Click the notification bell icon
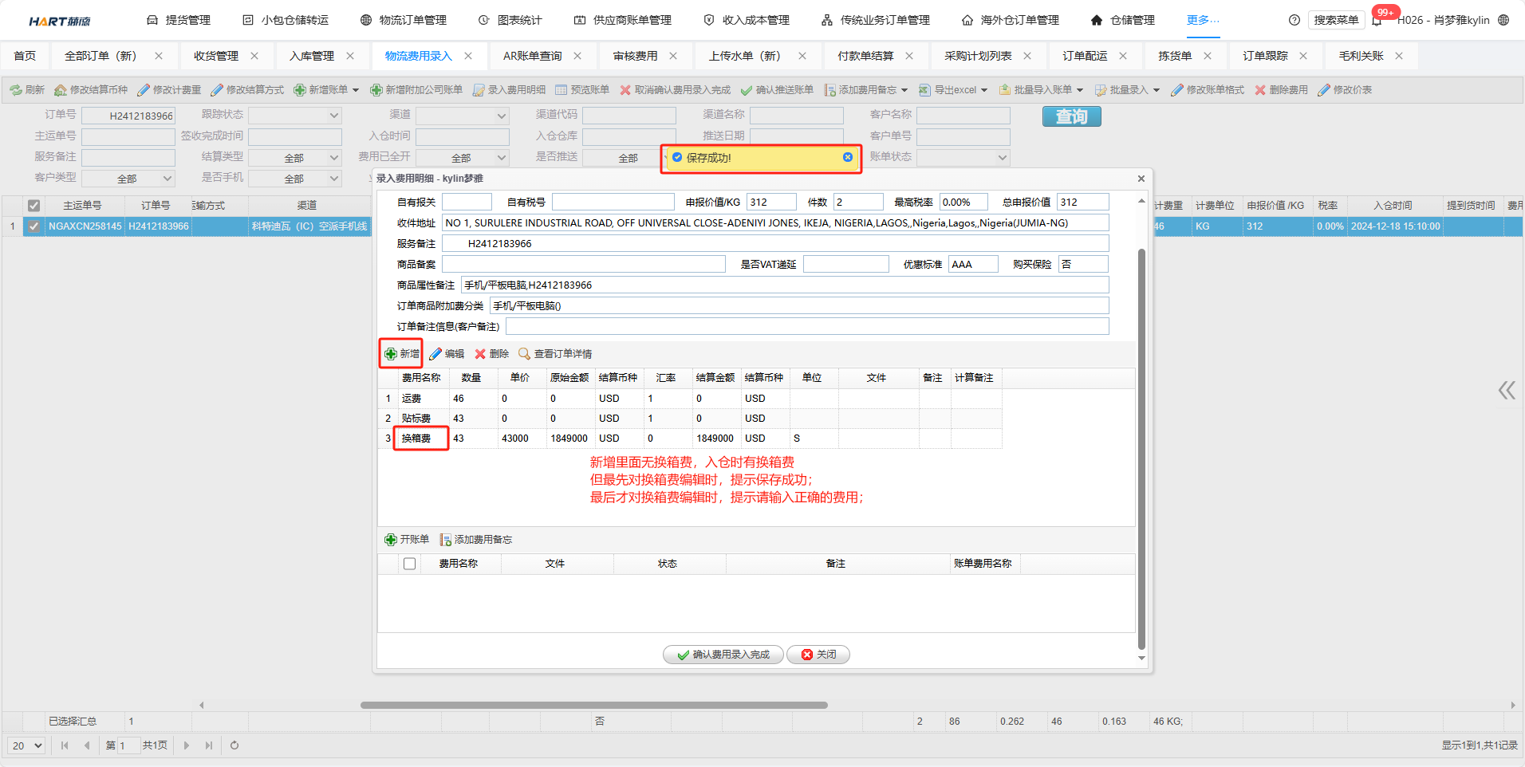Screen dimensions: 1525x767 click(1377, 21)
